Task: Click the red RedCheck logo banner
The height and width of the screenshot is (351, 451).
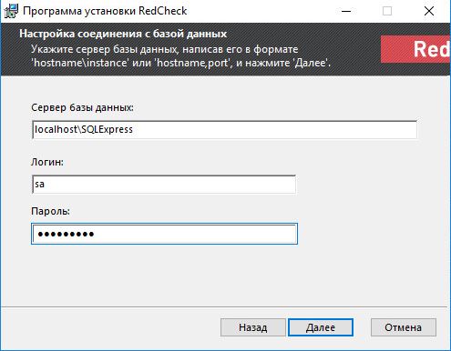Action: (x=415, y=49)
